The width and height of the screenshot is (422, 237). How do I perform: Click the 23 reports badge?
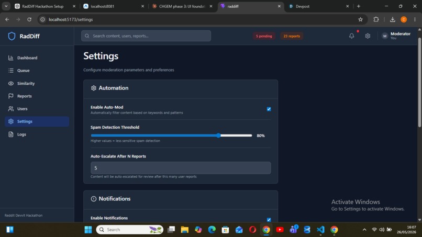[x=292, y=36]
